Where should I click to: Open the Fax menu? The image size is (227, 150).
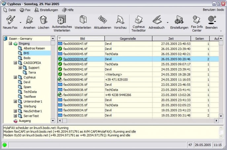point(25,10)
